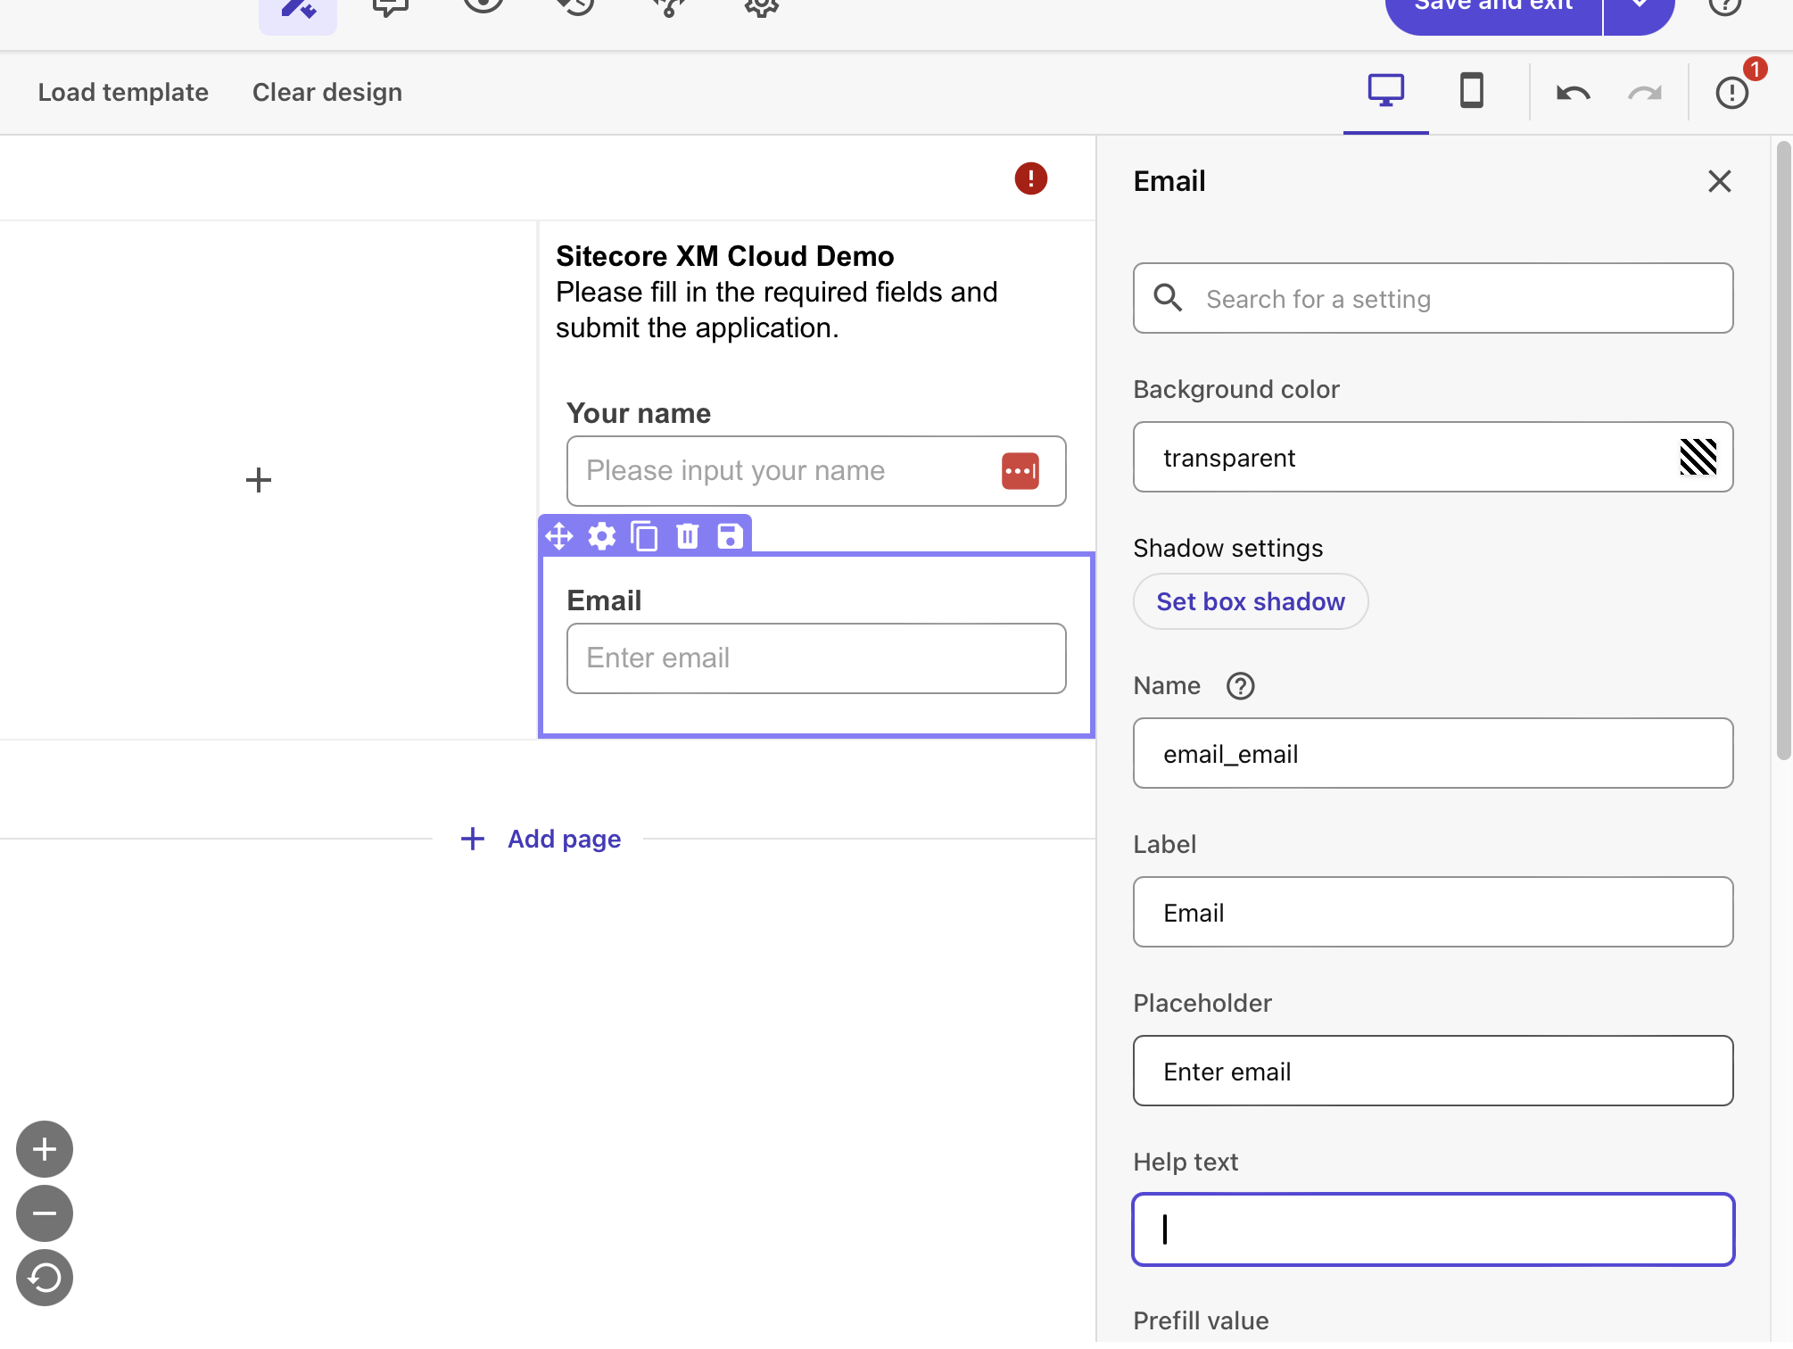The height and width of the screenshot is (1349, 1793).
Task: Click the Save and exit button
Action: coord(1493,9)
